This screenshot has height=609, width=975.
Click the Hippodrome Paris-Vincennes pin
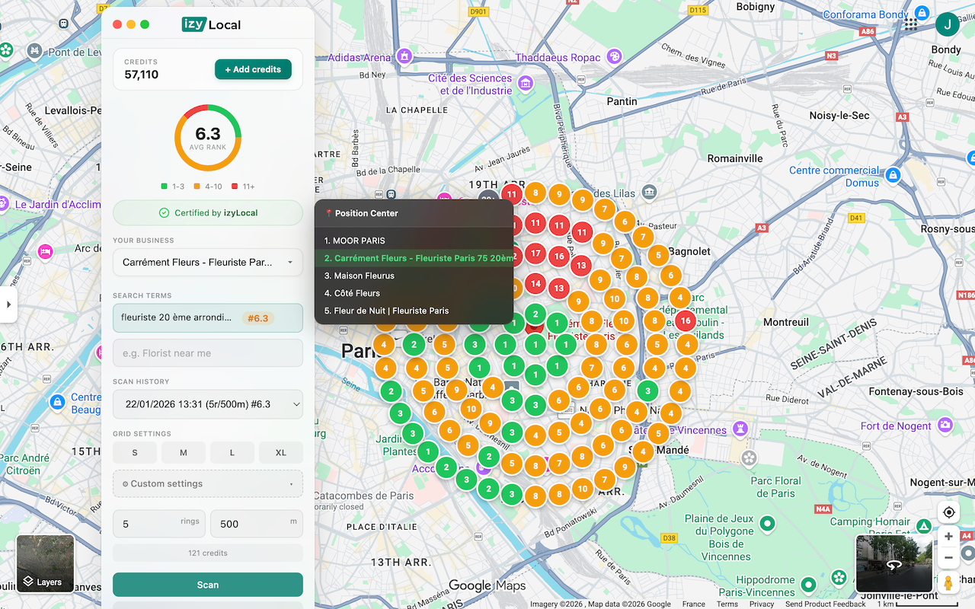point(810,585)
